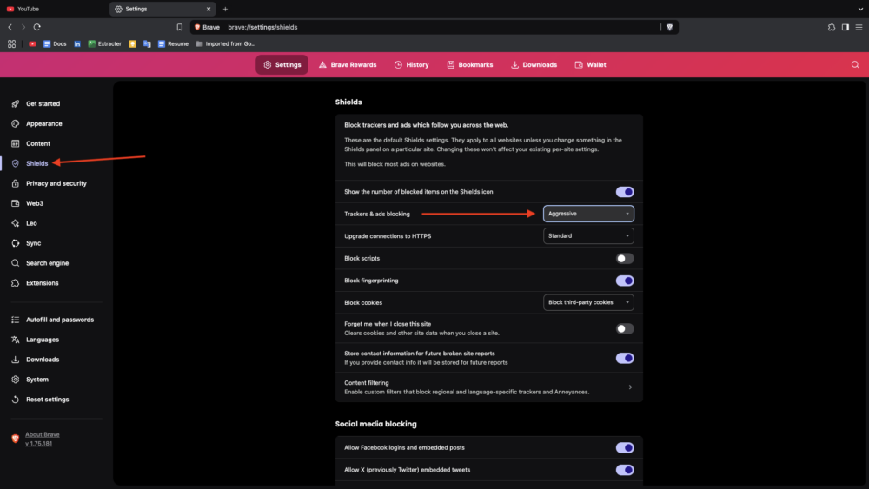The image size is (869, 489).
Task: Open Languages settings in sidebar
Action: click(36, 340)
